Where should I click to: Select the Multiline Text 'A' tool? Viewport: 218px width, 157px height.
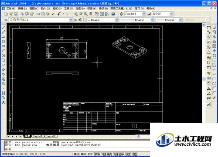point(3,102)
